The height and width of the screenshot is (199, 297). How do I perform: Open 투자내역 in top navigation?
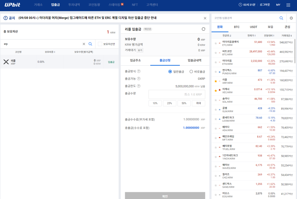pos(74,5)
